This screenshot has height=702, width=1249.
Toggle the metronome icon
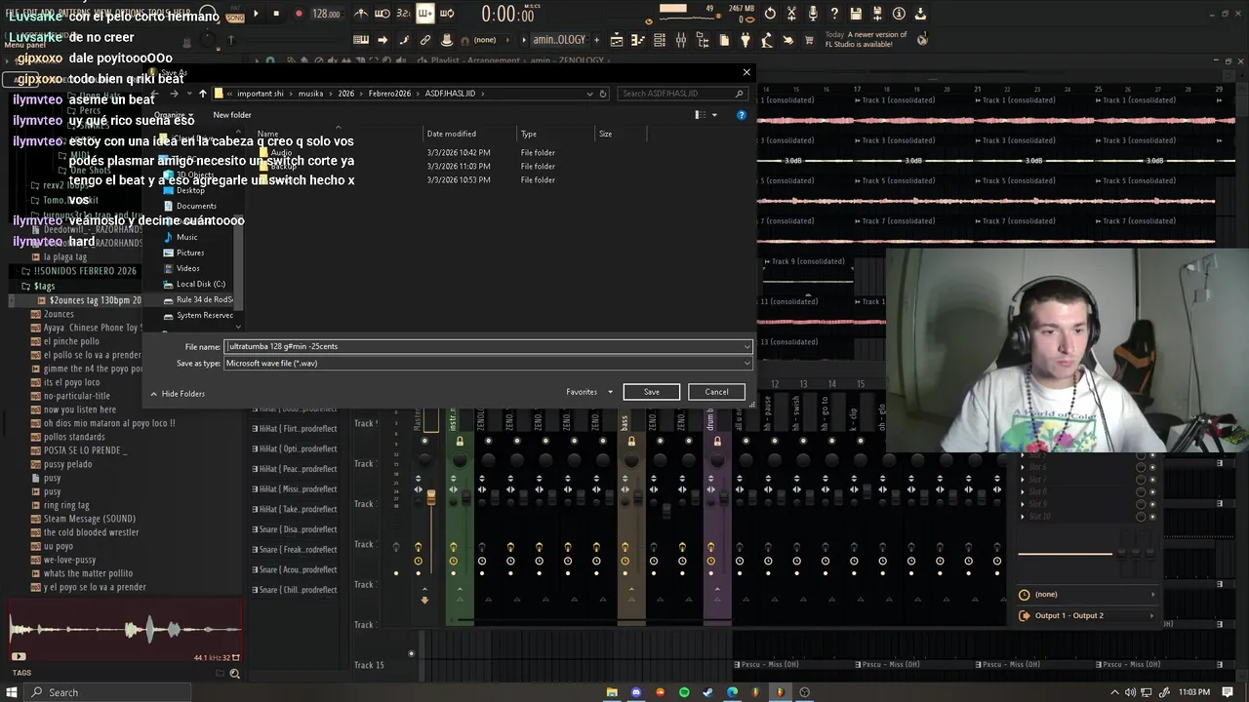(361, 14)
